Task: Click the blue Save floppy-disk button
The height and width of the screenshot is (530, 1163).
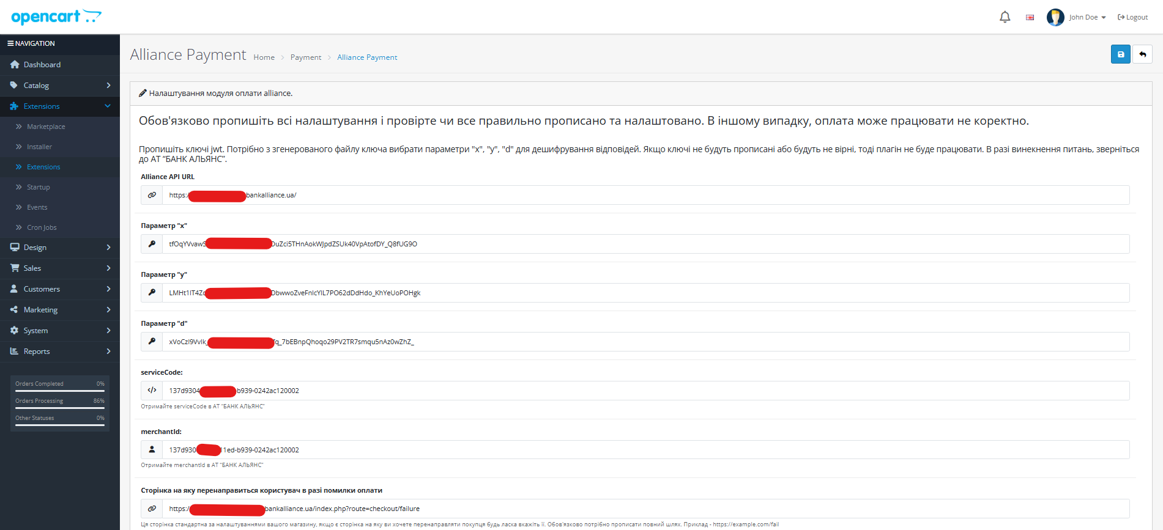Action: pyautogui.click(x=1120, y=54)
